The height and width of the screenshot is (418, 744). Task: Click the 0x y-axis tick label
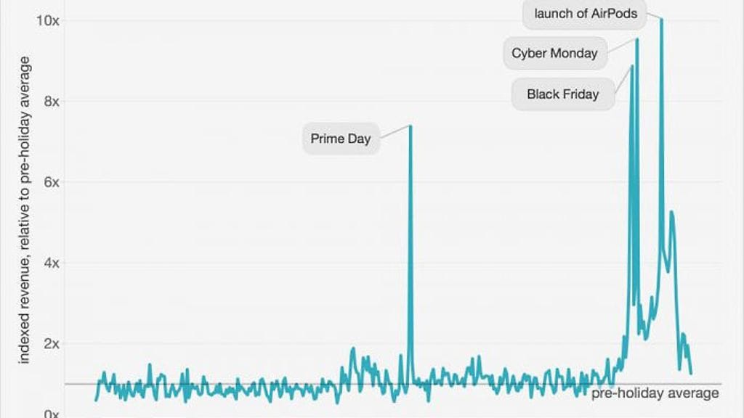click(50, 414)
